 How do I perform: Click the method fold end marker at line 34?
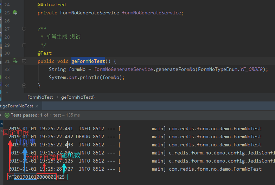(24, 85)
